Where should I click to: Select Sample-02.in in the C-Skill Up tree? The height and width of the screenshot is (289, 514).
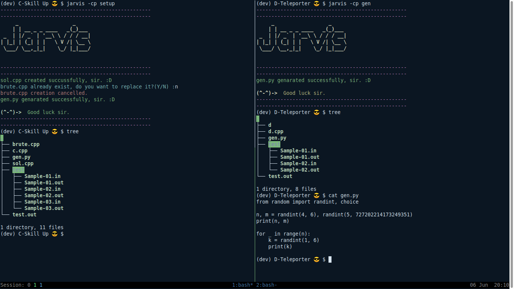(43, 189)
